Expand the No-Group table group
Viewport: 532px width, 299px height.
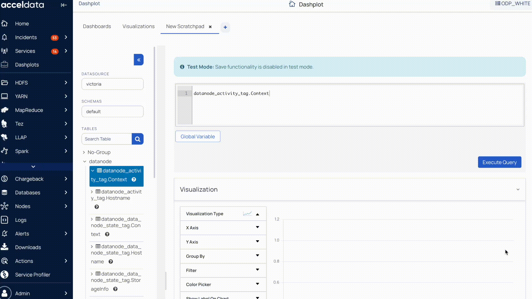[84, 152]
